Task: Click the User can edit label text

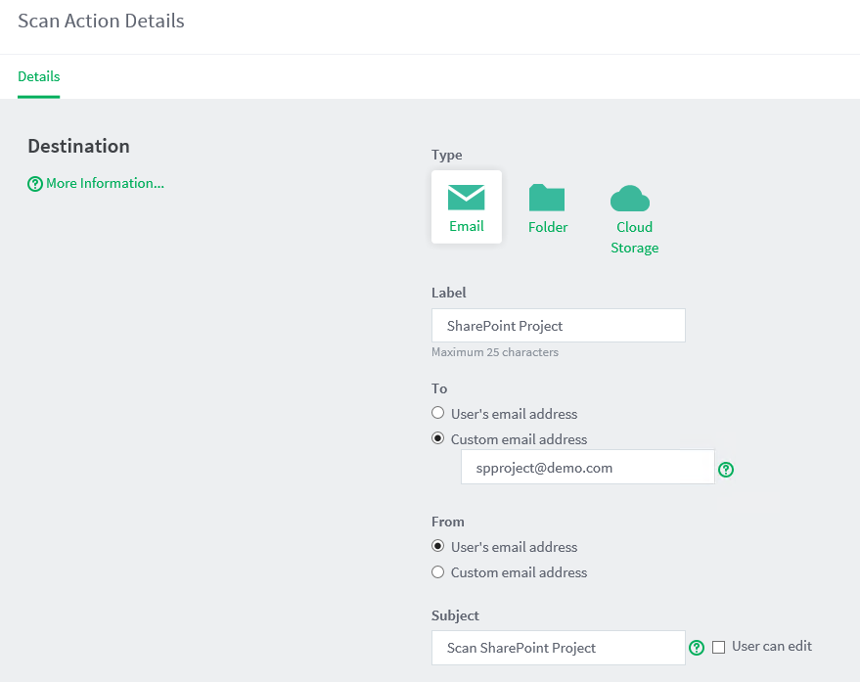Action: [x=772, y=646]
